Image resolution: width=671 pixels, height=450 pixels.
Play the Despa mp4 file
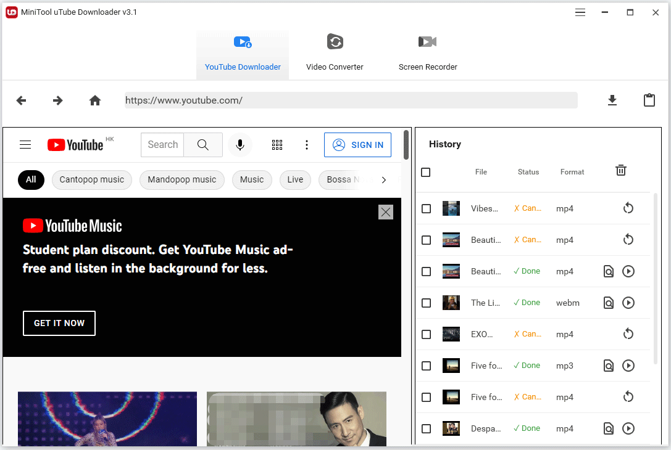tap(628, 428)
